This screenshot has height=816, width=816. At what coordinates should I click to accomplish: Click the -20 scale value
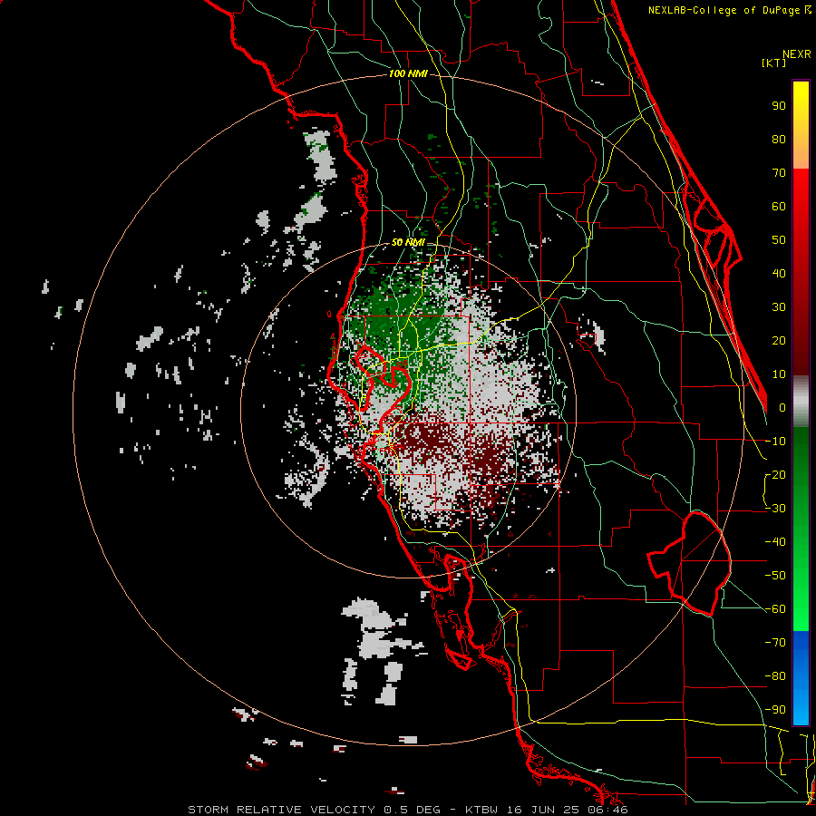[x=775, y=474]
